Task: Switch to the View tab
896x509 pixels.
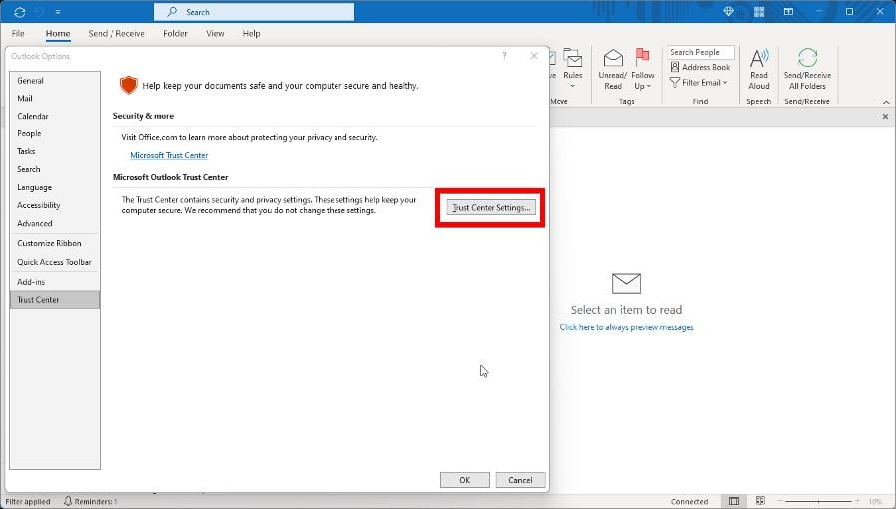Action: pyautogui.click(x=215, y=33)
